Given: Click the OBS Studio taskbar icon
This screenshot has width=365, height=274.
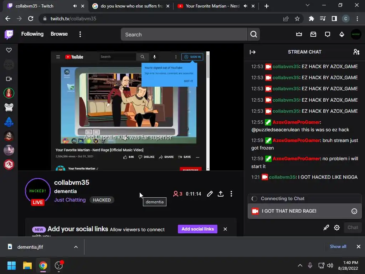Looking at the screenshot, I should point(59,265).
